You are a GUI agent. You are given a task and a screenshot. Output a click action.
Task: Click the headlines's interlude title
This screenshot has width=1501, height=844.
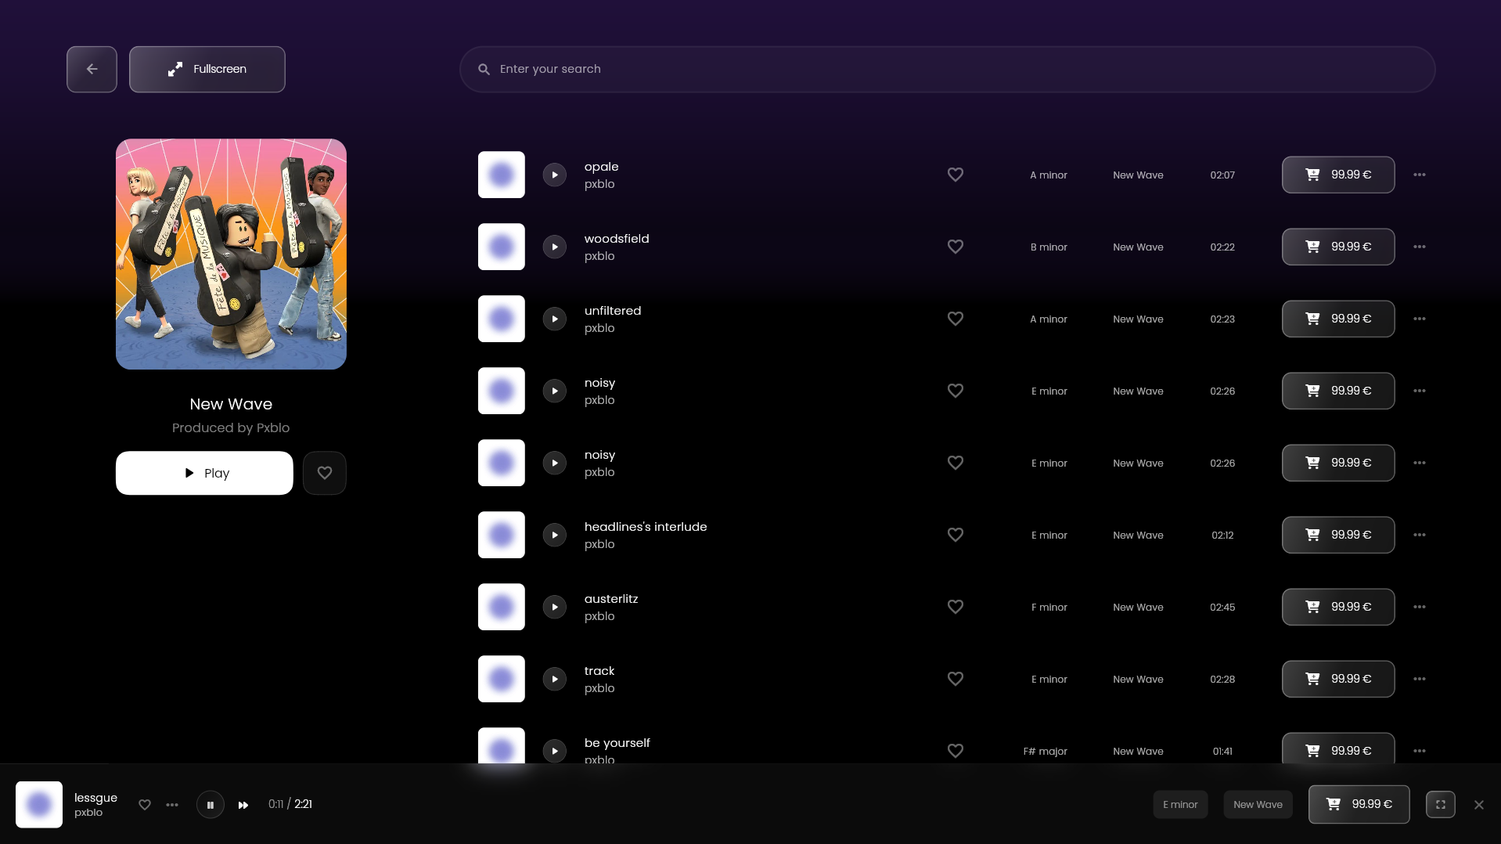click(646, 527)
